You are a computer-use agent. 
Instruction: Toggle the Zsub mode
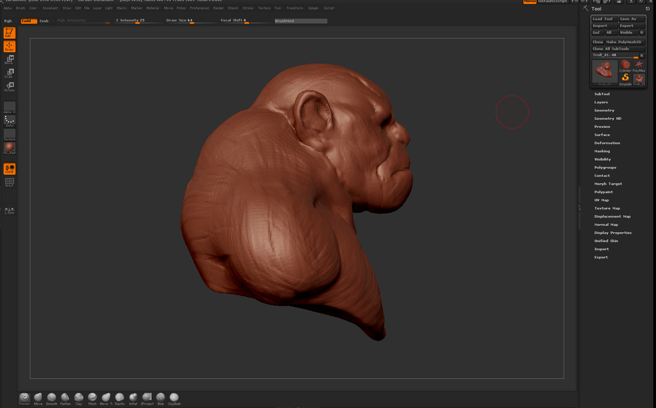click(44, 21)
